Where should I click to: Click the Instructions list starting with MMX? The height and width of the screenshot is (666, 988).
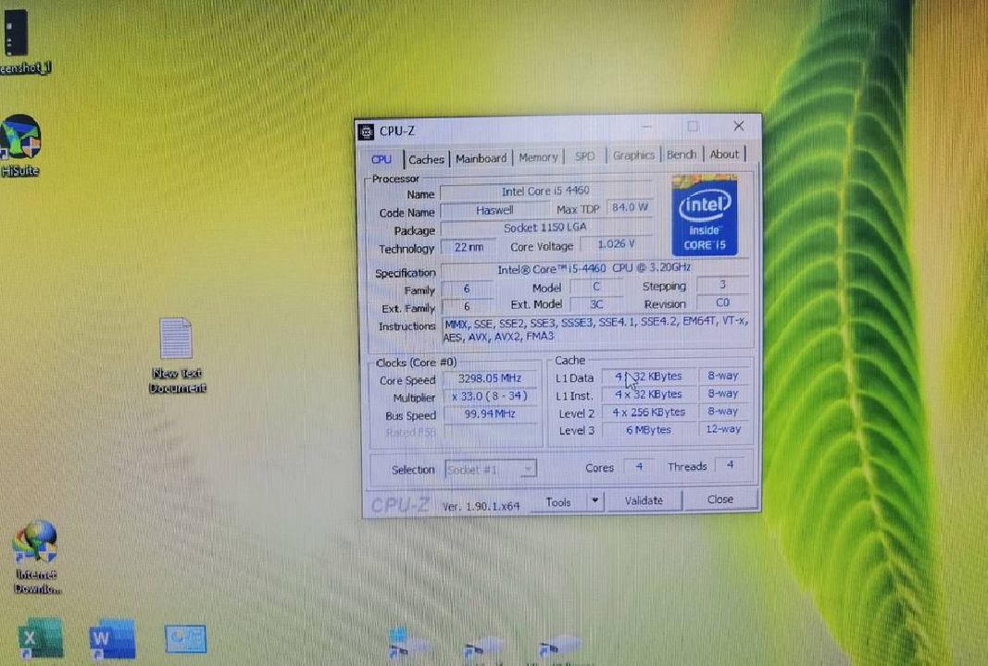click(596, 330)
